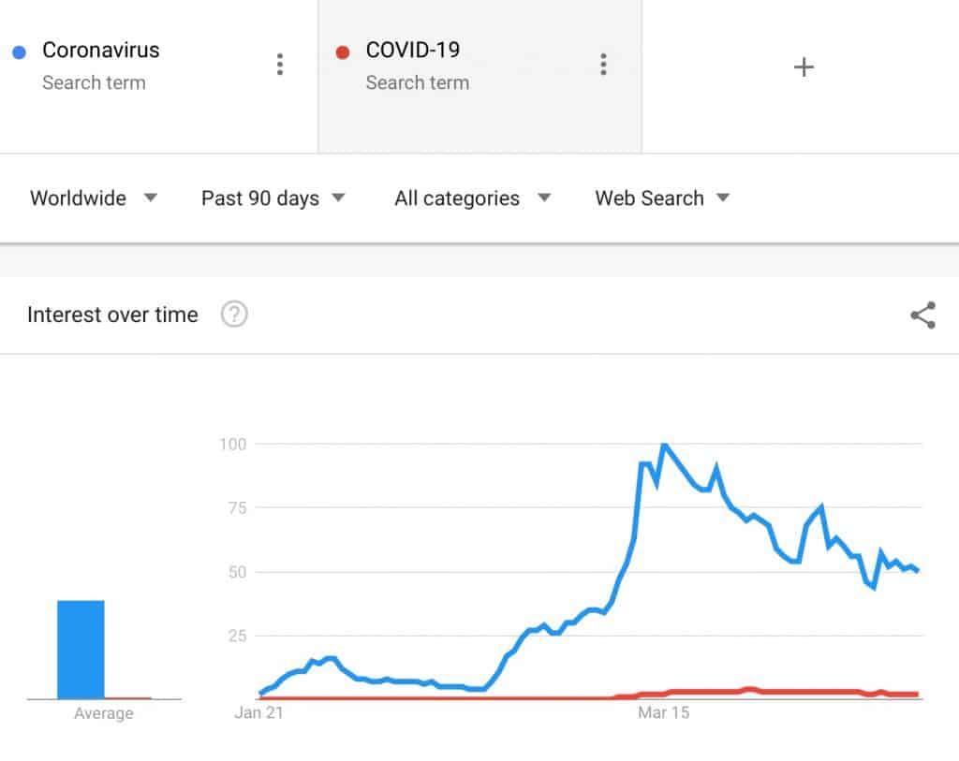
Task: Open the Interest over time help icon
Action: 234,315
